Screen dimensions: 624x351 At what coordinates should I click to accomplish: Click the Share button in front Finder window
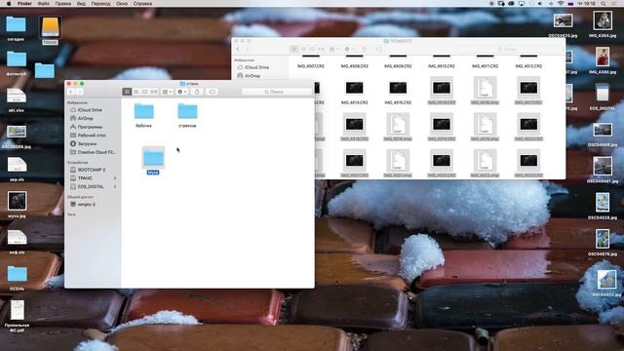[197, 92]
